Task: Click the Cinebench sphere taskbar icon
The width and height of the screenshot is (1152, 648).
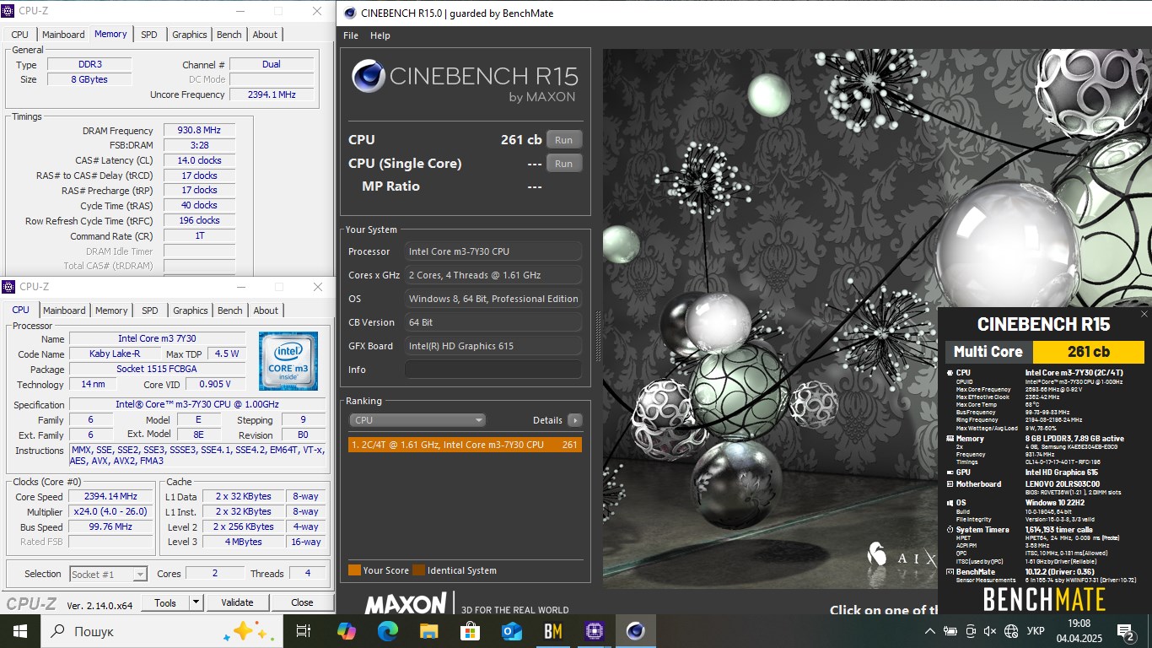Action: pos(636,631)
